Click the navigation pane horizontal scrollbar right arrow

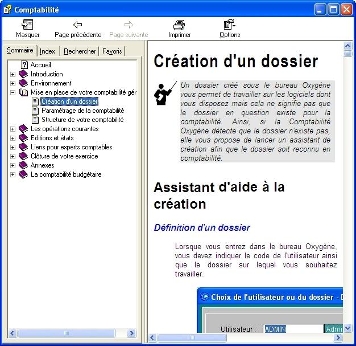coord(132,333)
